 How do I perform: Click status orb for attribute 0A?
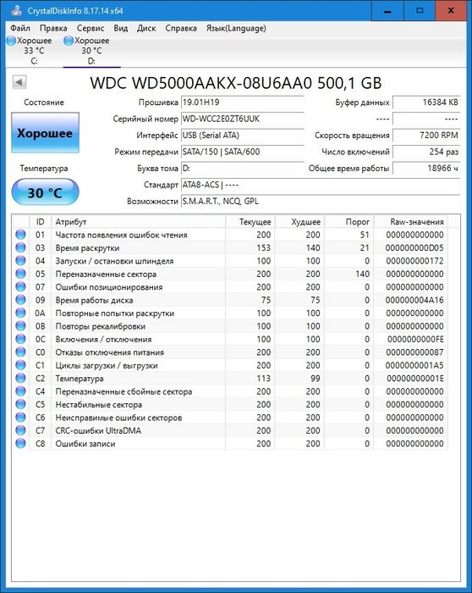pyautogui.click(x=21, y=313)
